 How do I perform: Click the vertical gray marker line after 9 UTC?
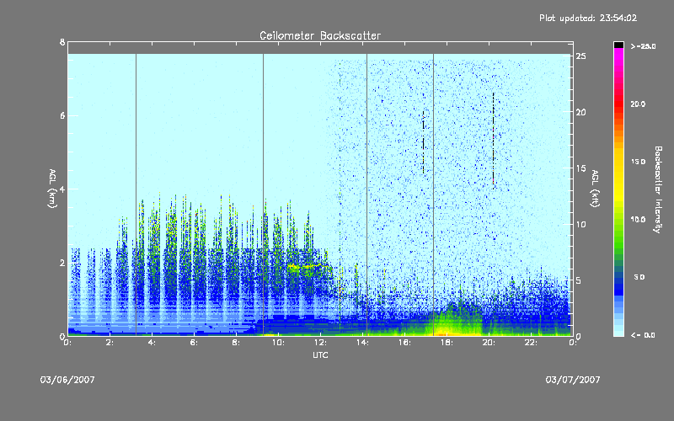click(264, 195)
